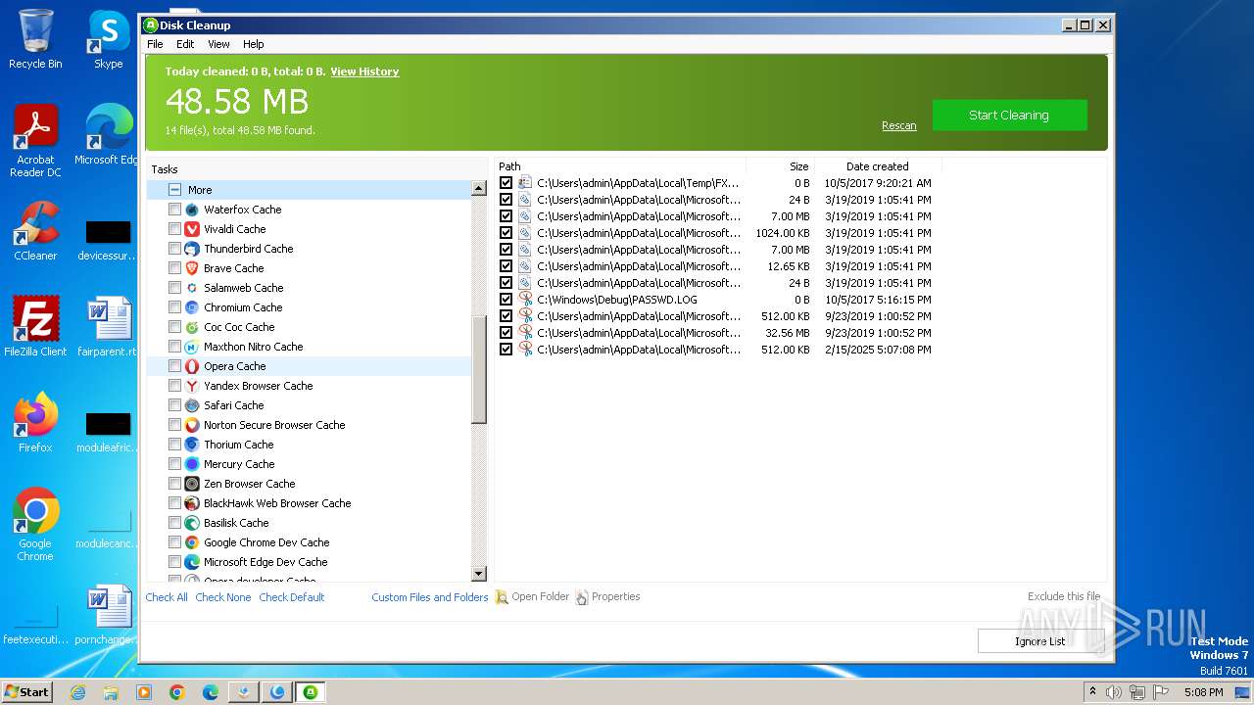The height and width of the screenshot is (705, 1254).
Task: Click the Yandex Browser Cache icon
Action: (192, 386)
